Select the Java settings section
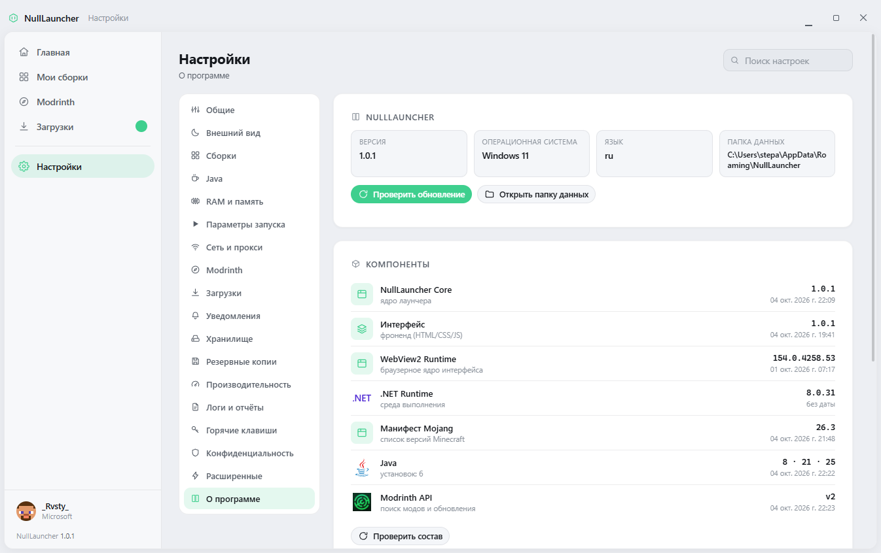881x553 pixels. pyautogui.click(x=249, y=179)
